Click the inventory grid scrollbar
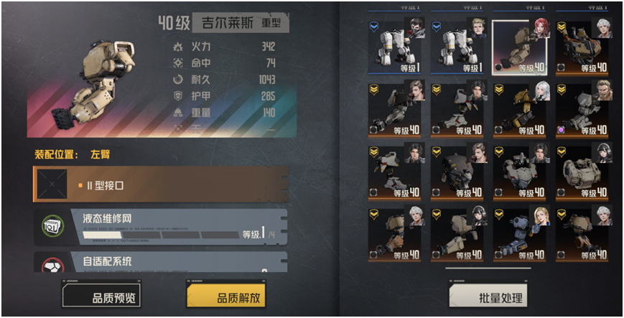This screenshot has height=318, width=624. (x=488, y=268)
